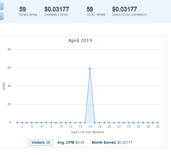
Task: Click the DAYS OF THE MONTH axis label
Action: [x=88, y=132]
